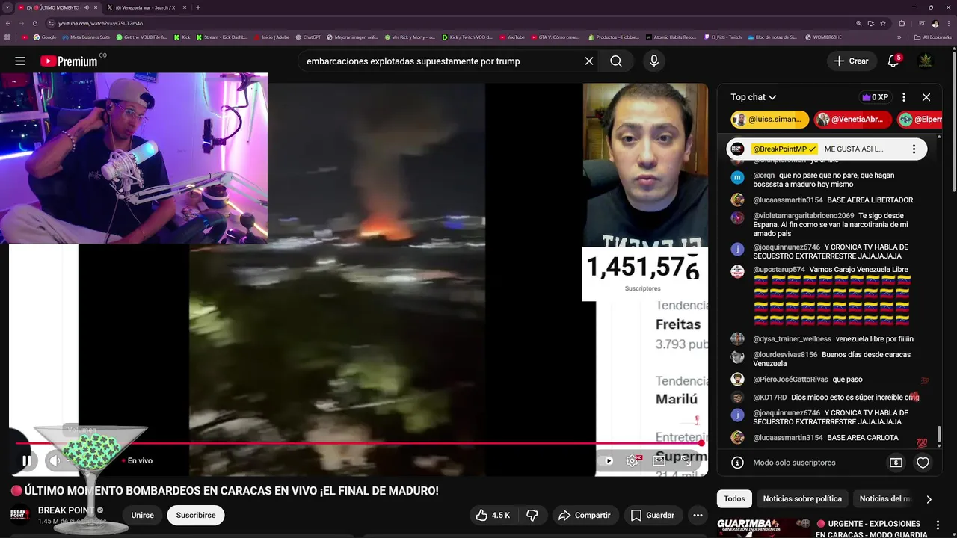The image size is (957, 538).
Task: Clear the search box with the X
Action: 589,61
